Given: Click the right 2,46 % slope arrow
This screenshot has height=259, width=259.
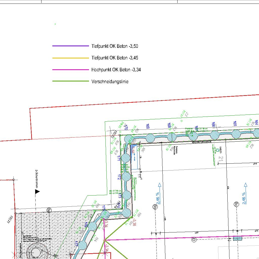Looking at the screenshot, I should (245, 193).
